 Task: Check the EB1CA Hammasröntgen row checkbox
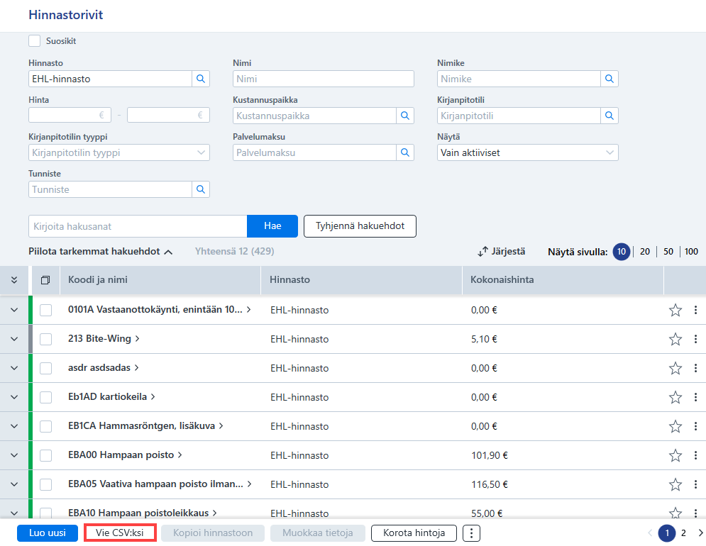(45, 426)
